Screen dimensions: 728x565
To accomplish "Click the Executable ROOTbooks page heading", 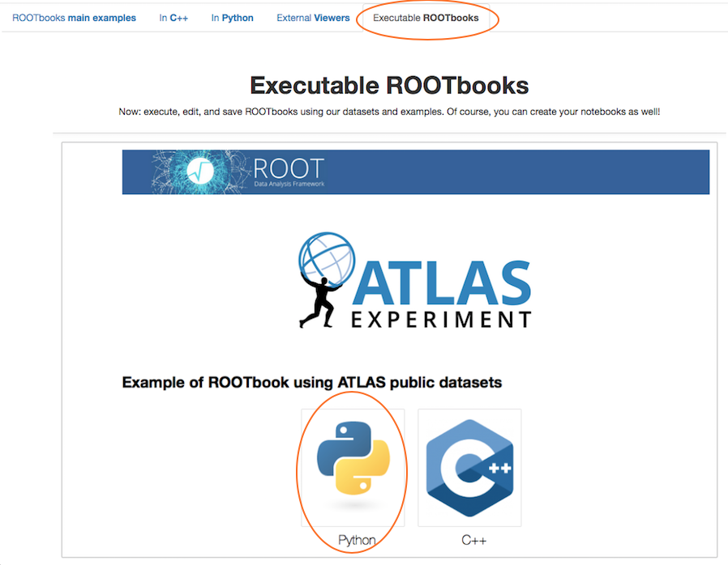I will tap(389, 85).
